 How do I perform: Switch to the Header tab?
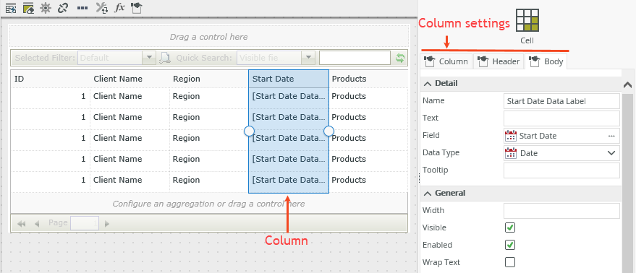click(499, 61)
